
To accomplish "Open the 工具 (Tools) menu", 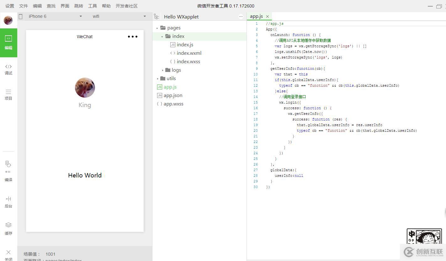I will [x=93, y=6].
